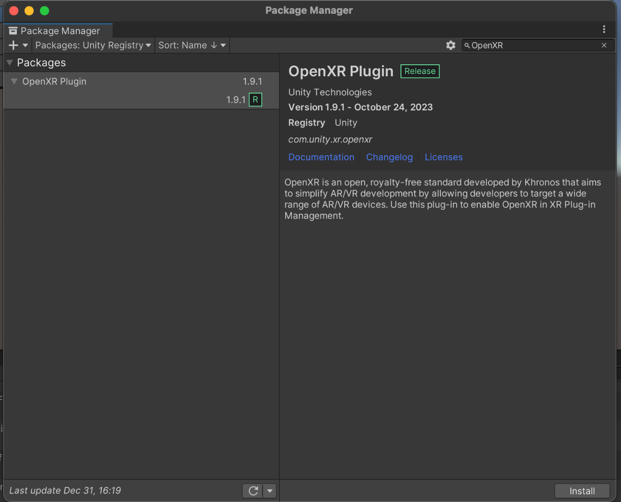Minimize the window with yellow button

(29, 11)
